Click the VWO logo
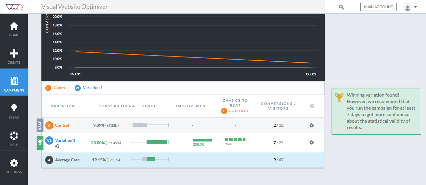 [14, 7]
